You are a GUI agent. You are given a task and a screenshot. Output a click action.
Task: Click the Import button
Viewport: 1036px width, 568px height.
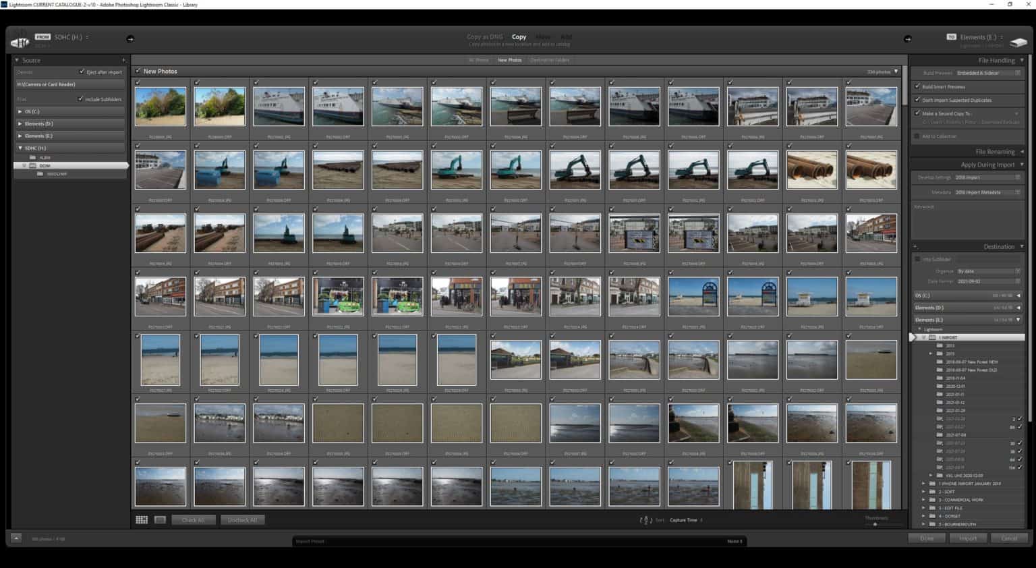point(968,538)
